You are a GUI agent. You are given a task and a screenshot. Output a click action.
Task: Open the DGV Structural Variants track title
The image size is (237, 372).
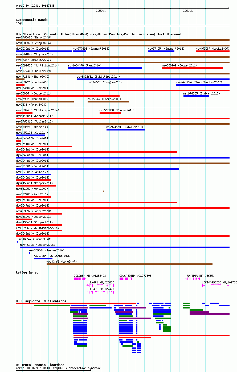[x=99, y=34]
